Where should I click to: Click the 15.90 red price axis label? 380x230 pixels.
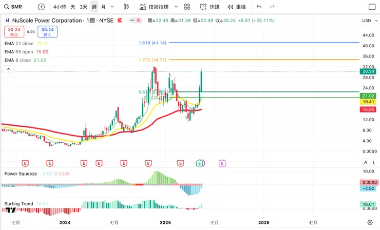tap(368, 109)
